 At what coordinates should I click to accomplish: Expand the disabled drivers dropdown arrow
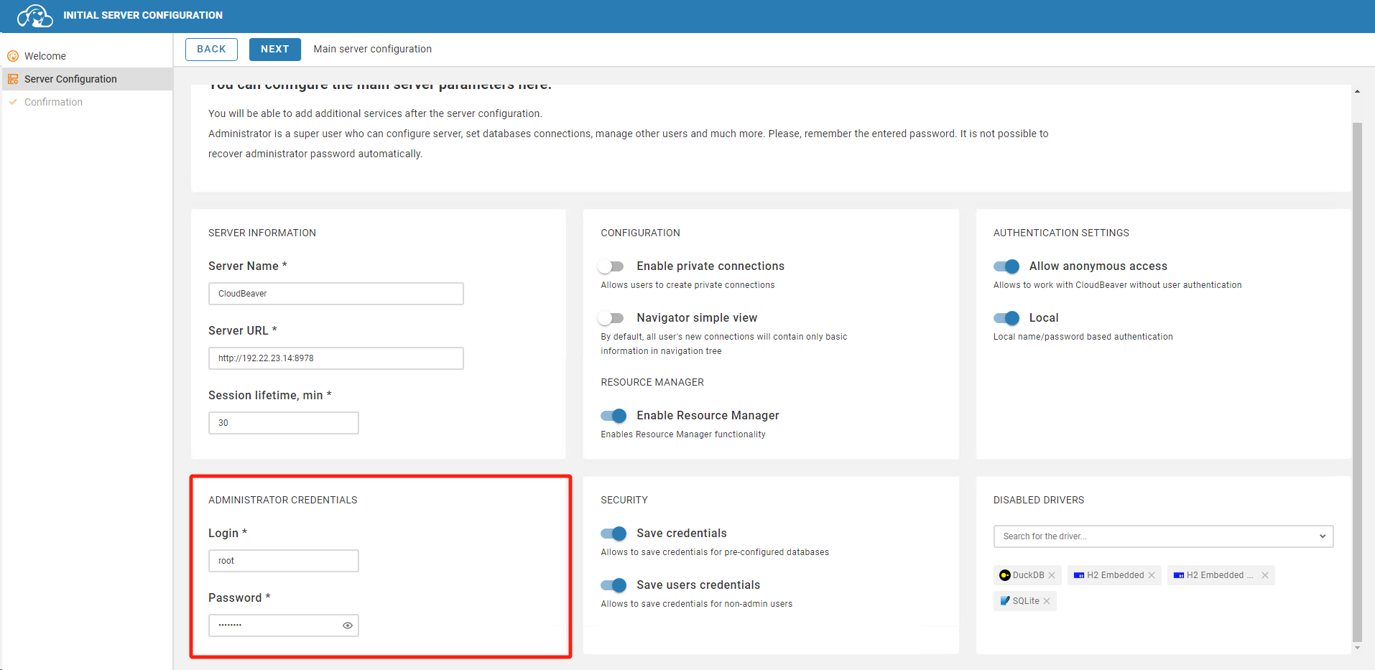[x=1323, y=536]
